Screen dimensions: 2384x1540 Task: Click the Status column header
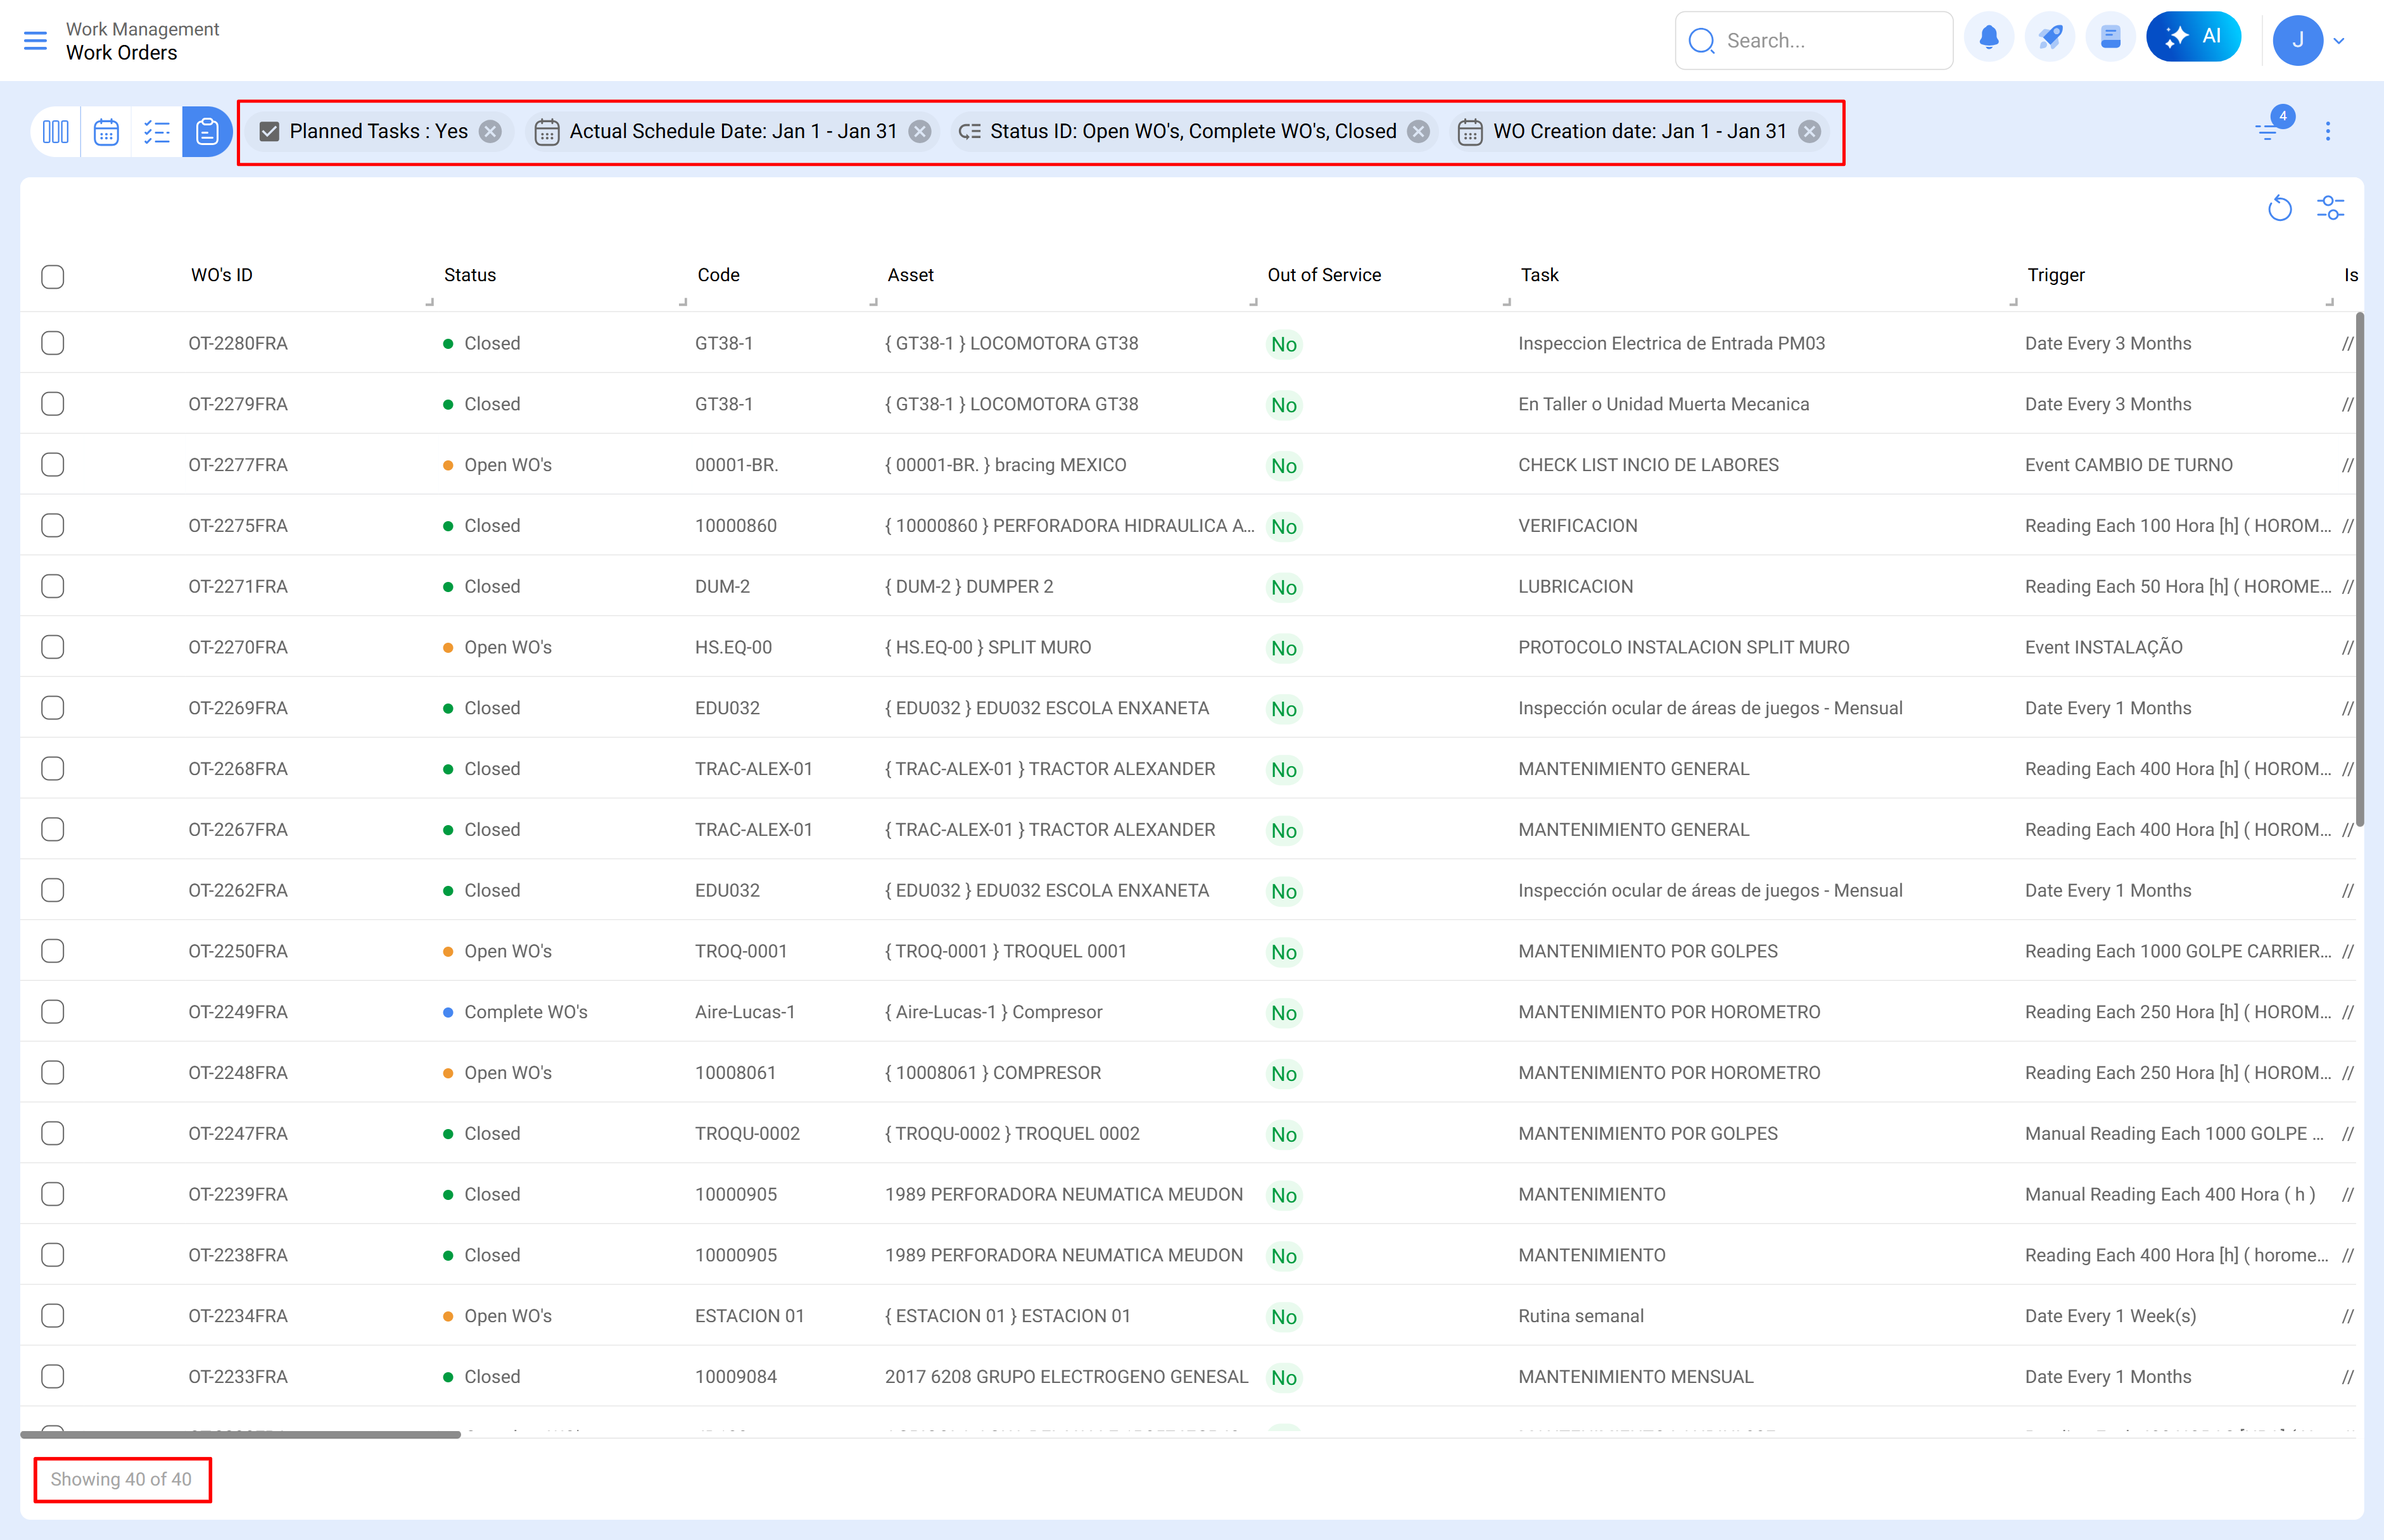[470, 275]
